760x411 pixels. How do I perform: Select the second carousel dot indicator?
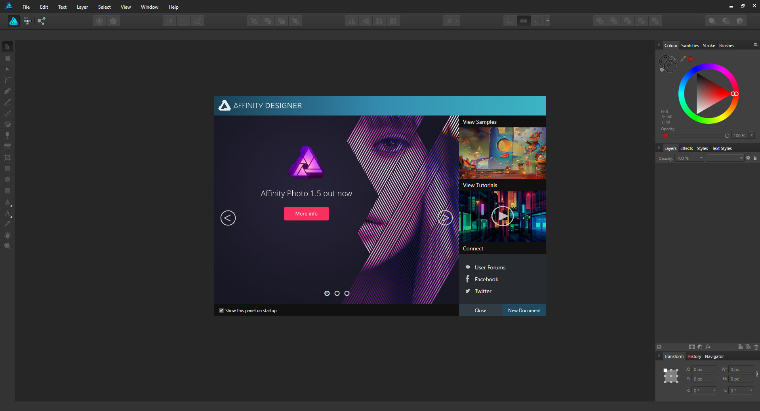pos(337,293)
